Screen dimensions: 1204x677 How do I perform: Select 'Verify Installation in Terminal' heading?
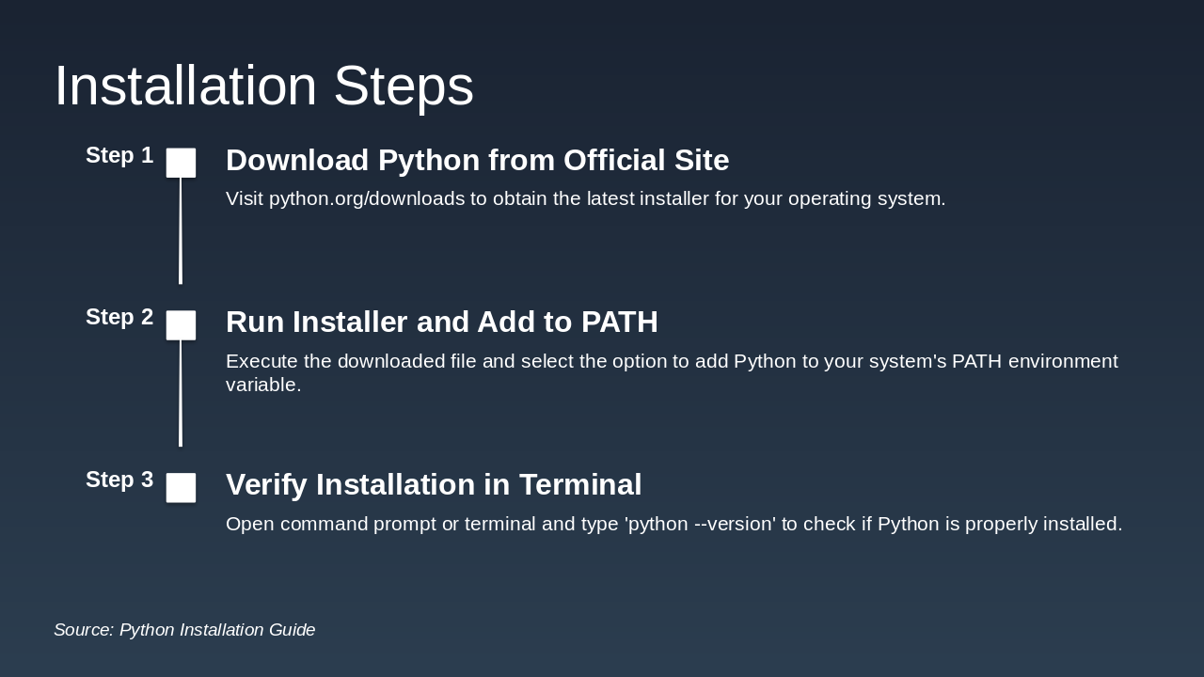point(434,485)
